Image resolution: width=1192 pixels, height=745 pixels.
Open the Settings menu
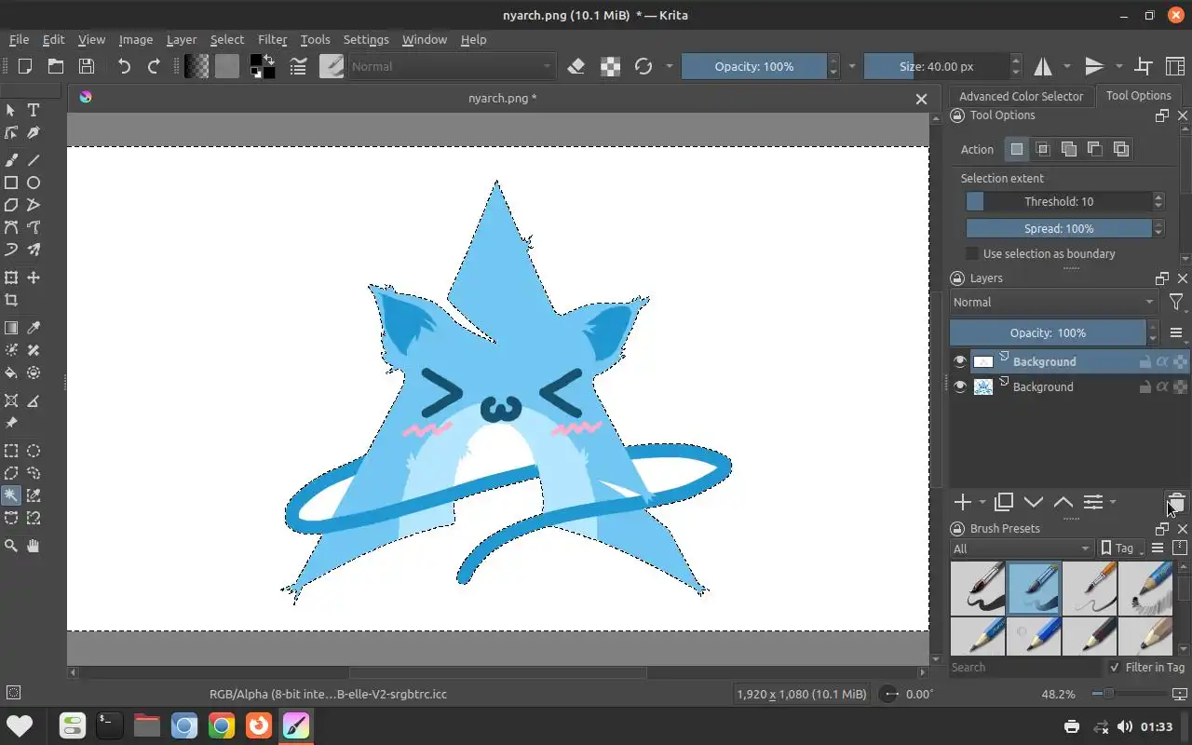click(366, 39)
